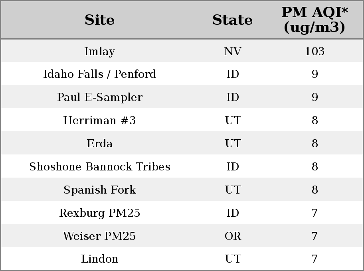The height and width of the screenshot is (271, 364).
Task: Click the AQI value for Herriman #3
Action: coord(315,120)
